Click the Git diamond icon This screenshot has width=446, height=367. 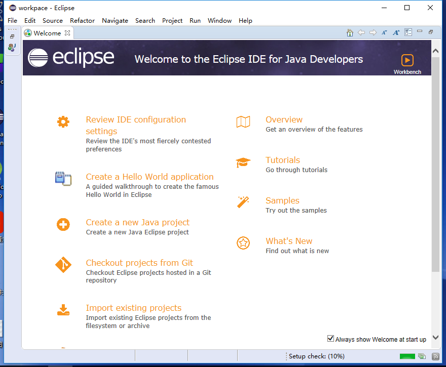63,265
